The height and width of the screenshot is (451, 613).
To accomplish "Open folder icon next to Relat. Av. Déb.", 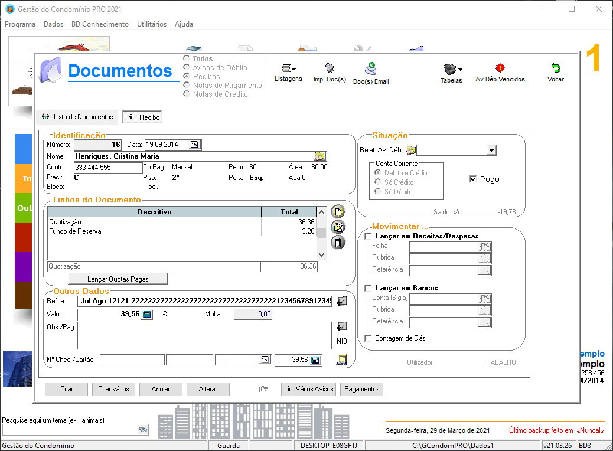I will pyautogui.click(x=411, y=150).
